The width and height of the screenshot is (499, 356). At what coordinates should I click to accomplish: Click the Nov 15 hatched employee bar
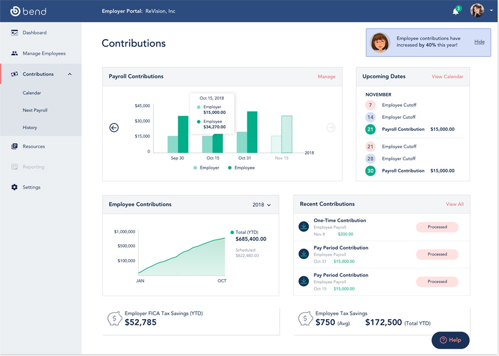[x=287, y=134]
